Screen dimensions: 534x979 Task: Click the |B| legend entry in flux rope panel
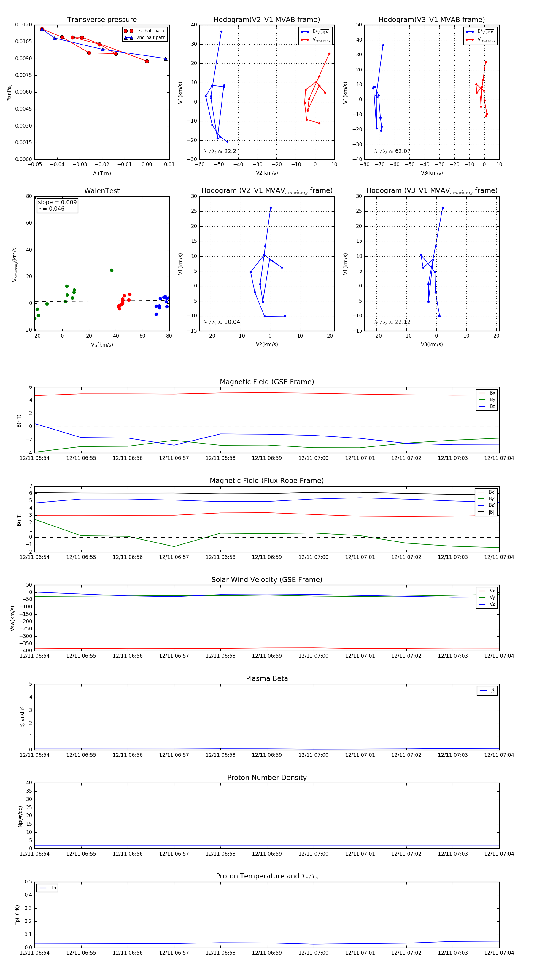coord(486,512)
